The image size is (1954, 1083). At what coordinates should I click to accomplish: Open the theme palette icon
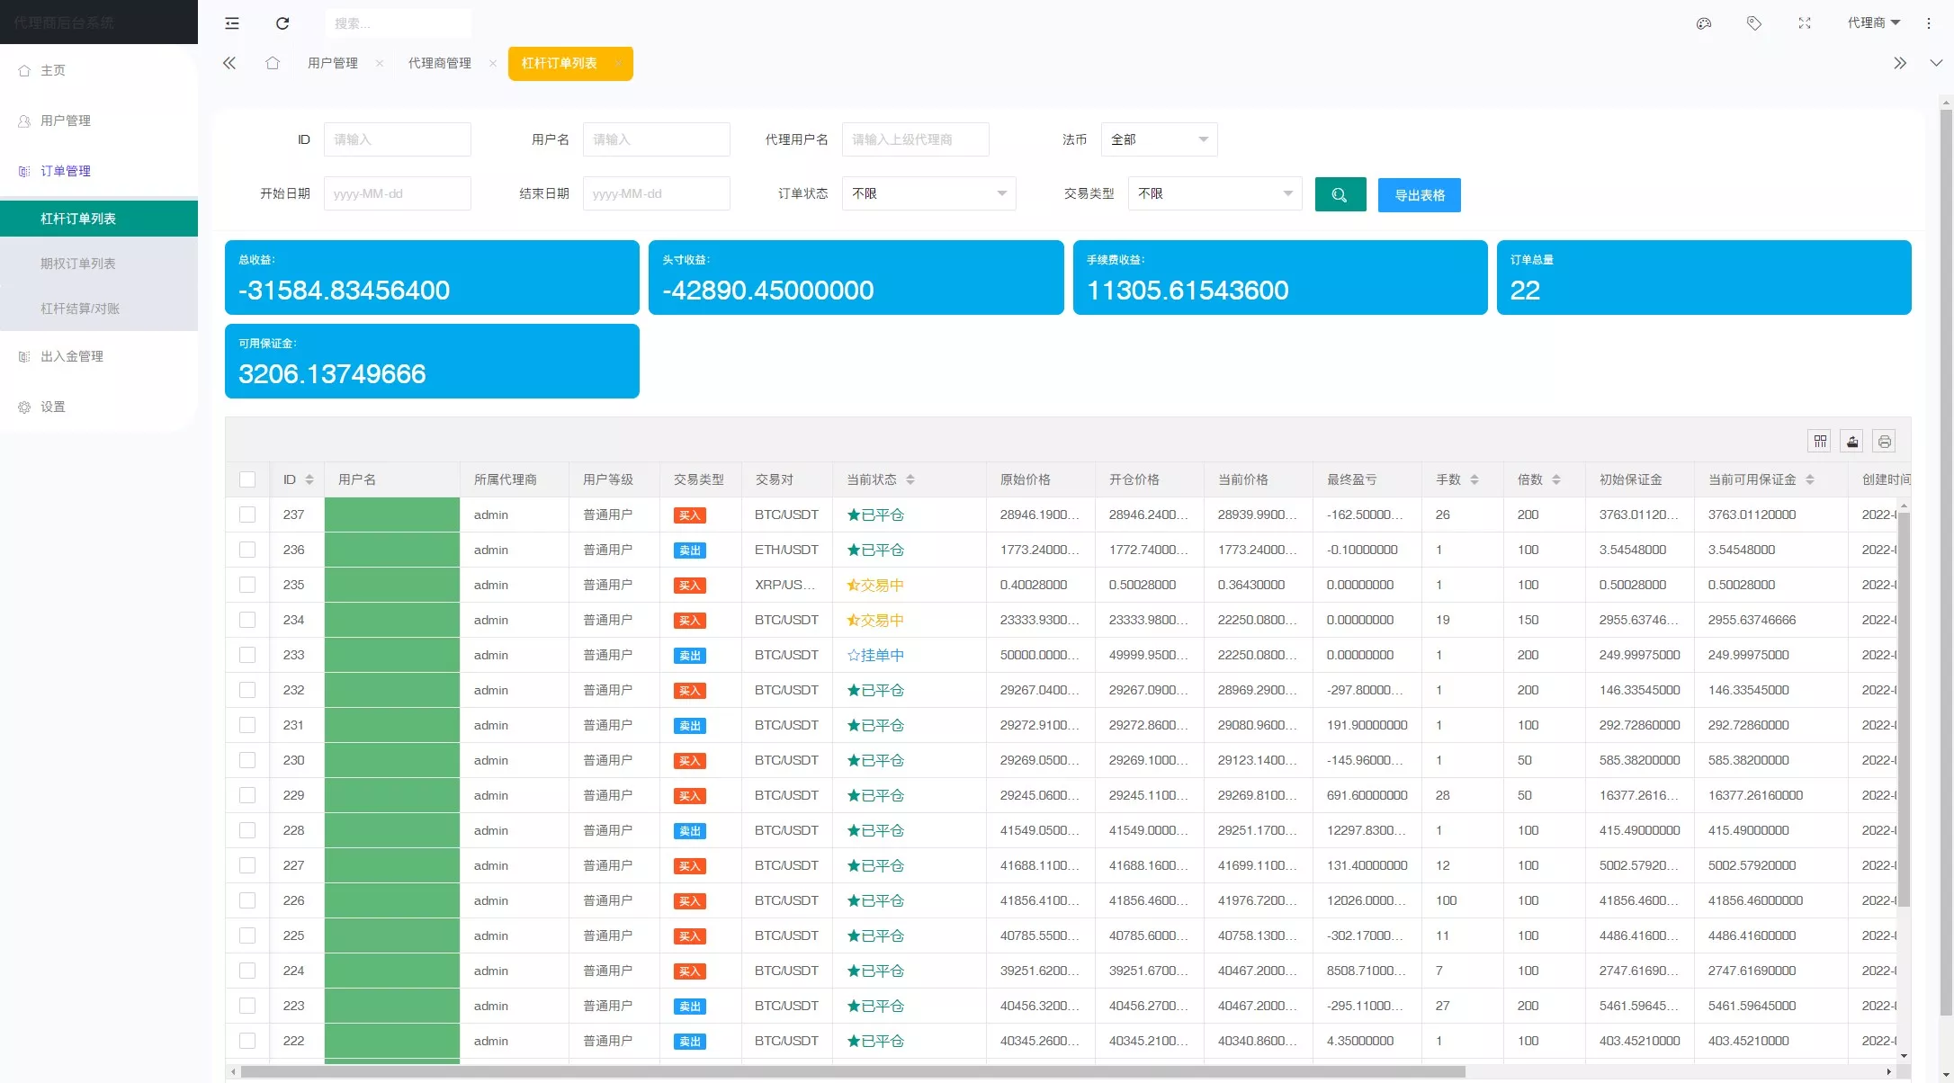tap(1704, 23)
